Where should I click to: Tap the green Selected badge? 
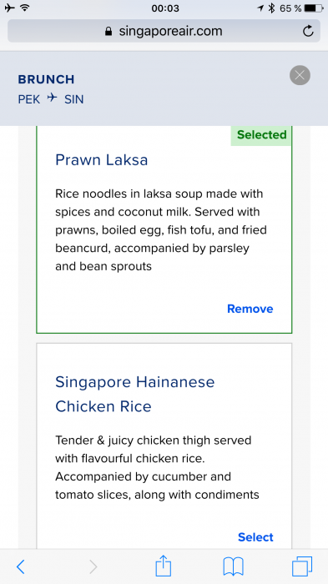click(x=261, y=135)
